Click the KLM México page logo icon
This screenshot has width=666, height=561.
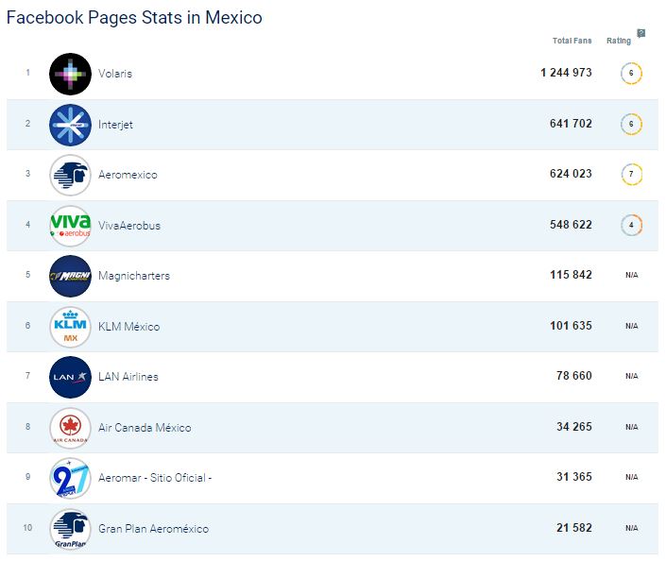(x=70, y=327)
